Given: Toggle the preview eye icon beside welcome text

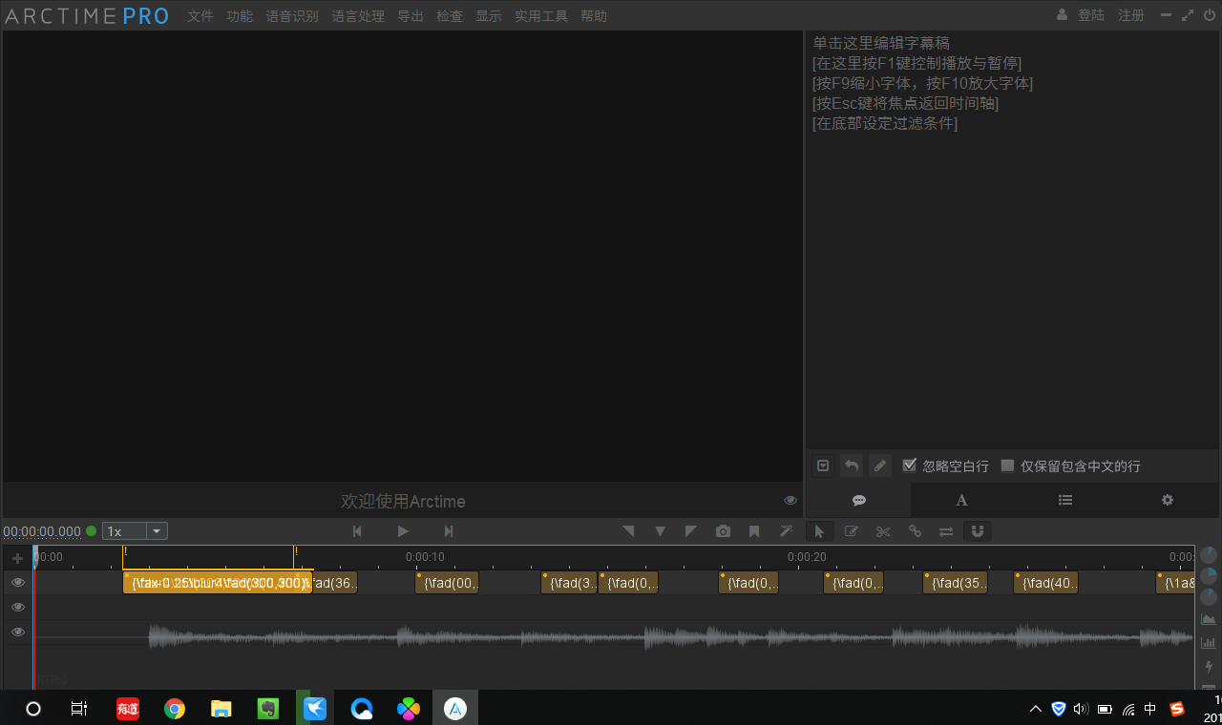Looking at the screenshot, I should (790, 501).
